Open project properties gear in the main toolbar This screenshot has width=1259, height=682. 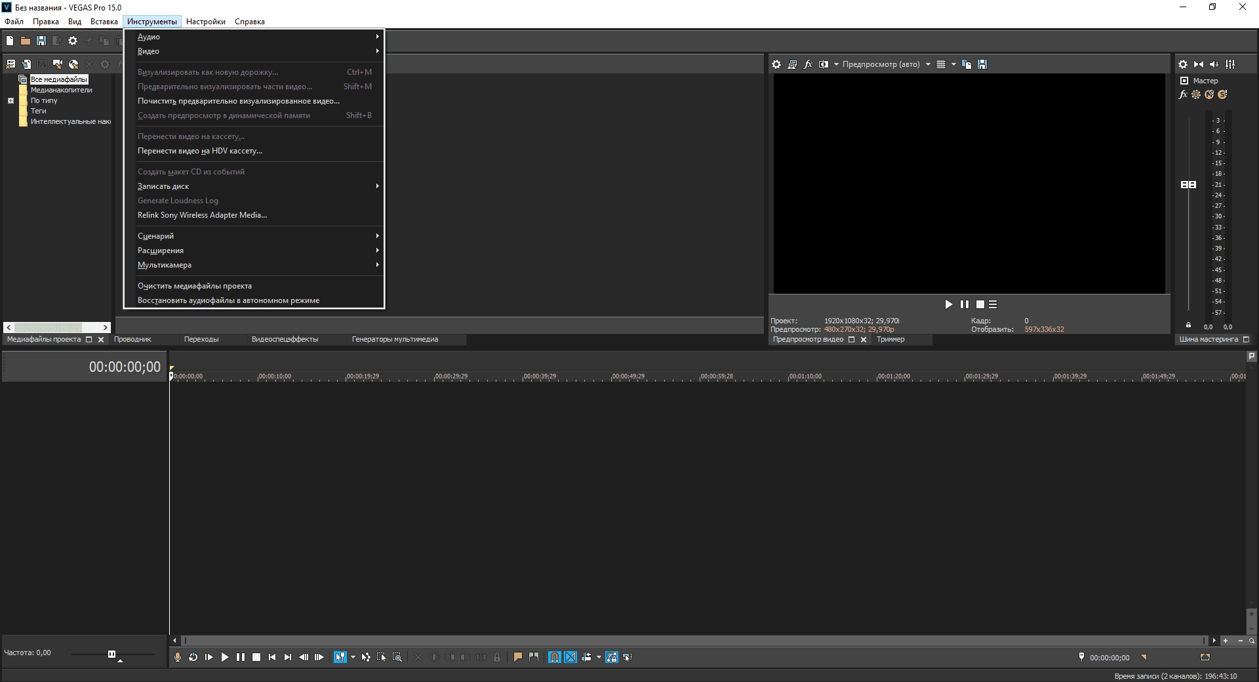pos(73,41)
